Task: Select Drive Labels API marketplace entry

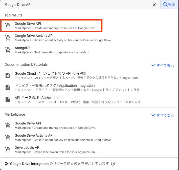Action: tap(55, 150)
